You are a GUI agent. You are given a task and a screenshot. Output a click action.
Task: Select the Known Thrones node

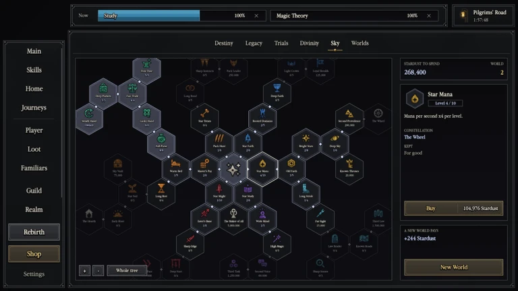tap(349, 169)
